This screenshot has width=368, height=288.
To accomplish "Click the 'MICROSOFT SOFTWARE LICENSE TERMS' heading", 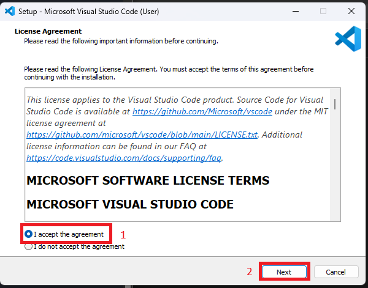I will [148, 180].
